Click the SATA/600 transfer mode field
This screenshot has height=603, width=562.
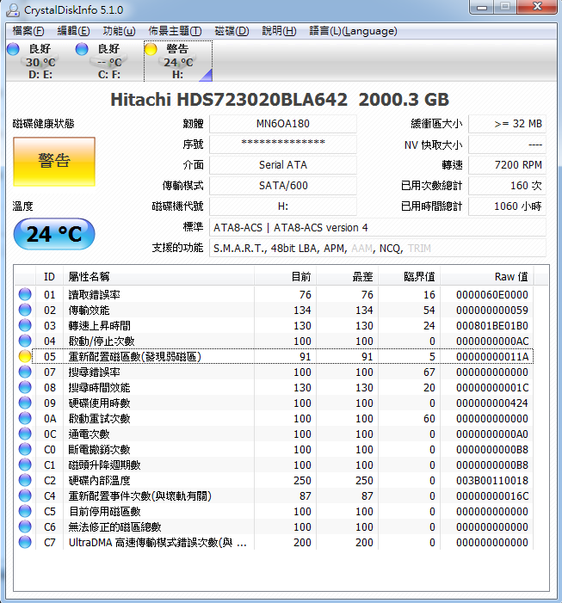[x=283, y=186]
